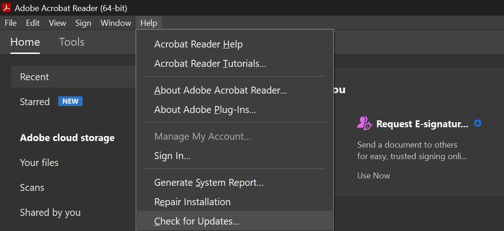Select the Home tab
The image size is (504, 231).
tap(25, 42)
